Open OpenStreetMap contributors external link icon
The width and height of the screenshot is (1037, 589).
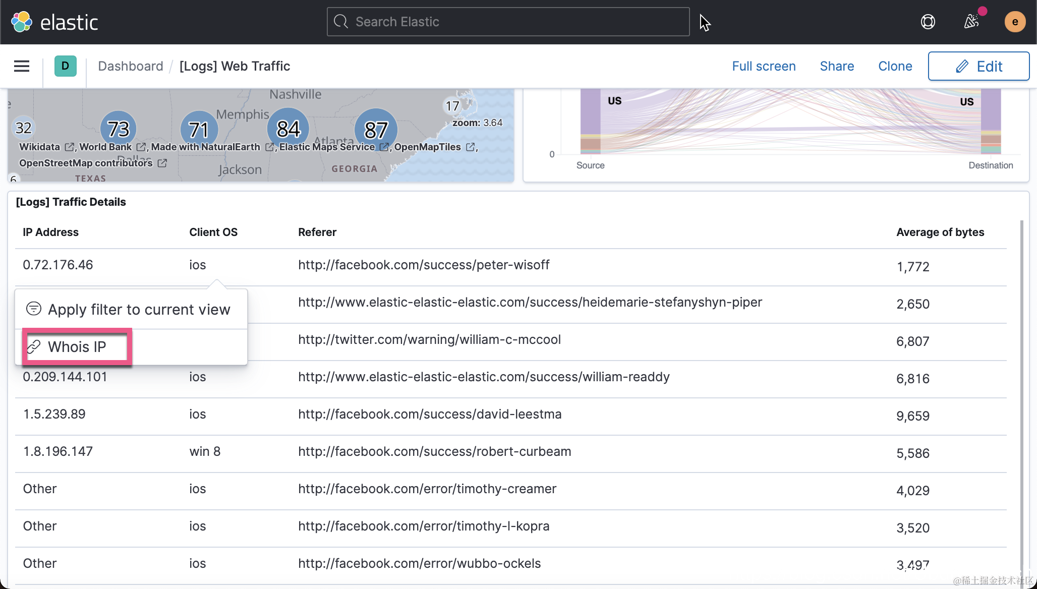pos(162,163)
